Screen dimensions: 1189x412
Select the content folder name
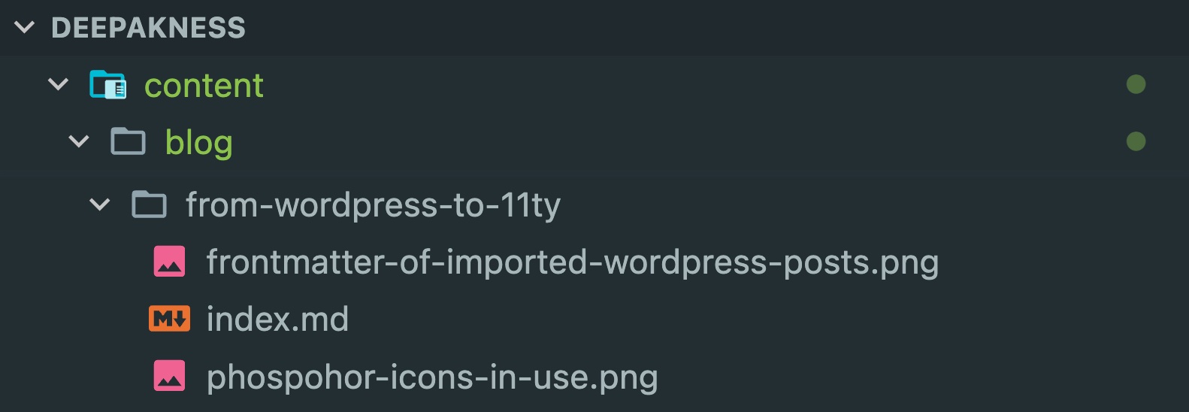click(x=204, y=86)
